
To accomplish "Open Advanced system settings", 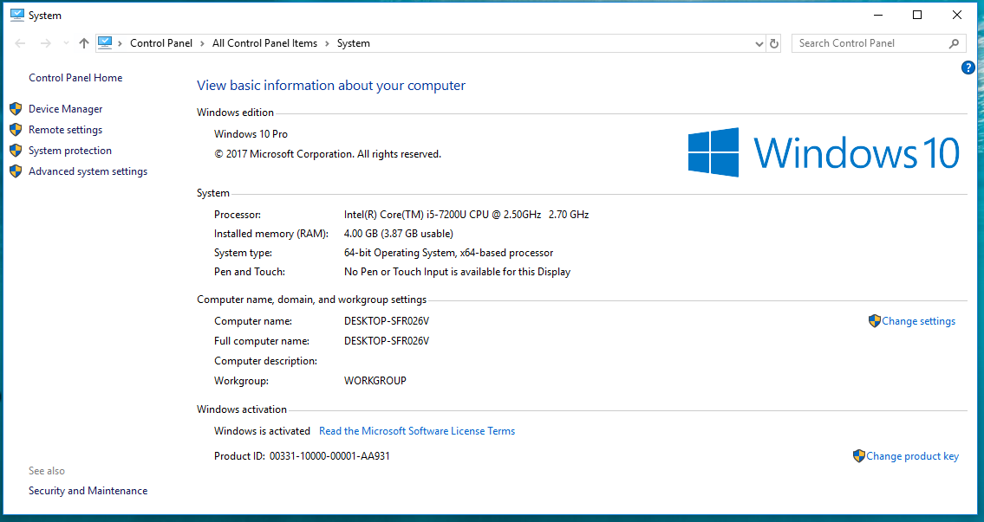I will tap(88, 171).
